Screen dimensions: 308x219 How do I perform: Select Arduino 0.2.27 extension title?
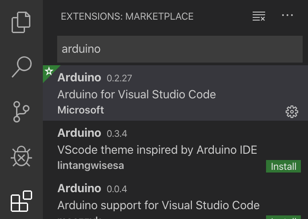[x=79, y=77]
